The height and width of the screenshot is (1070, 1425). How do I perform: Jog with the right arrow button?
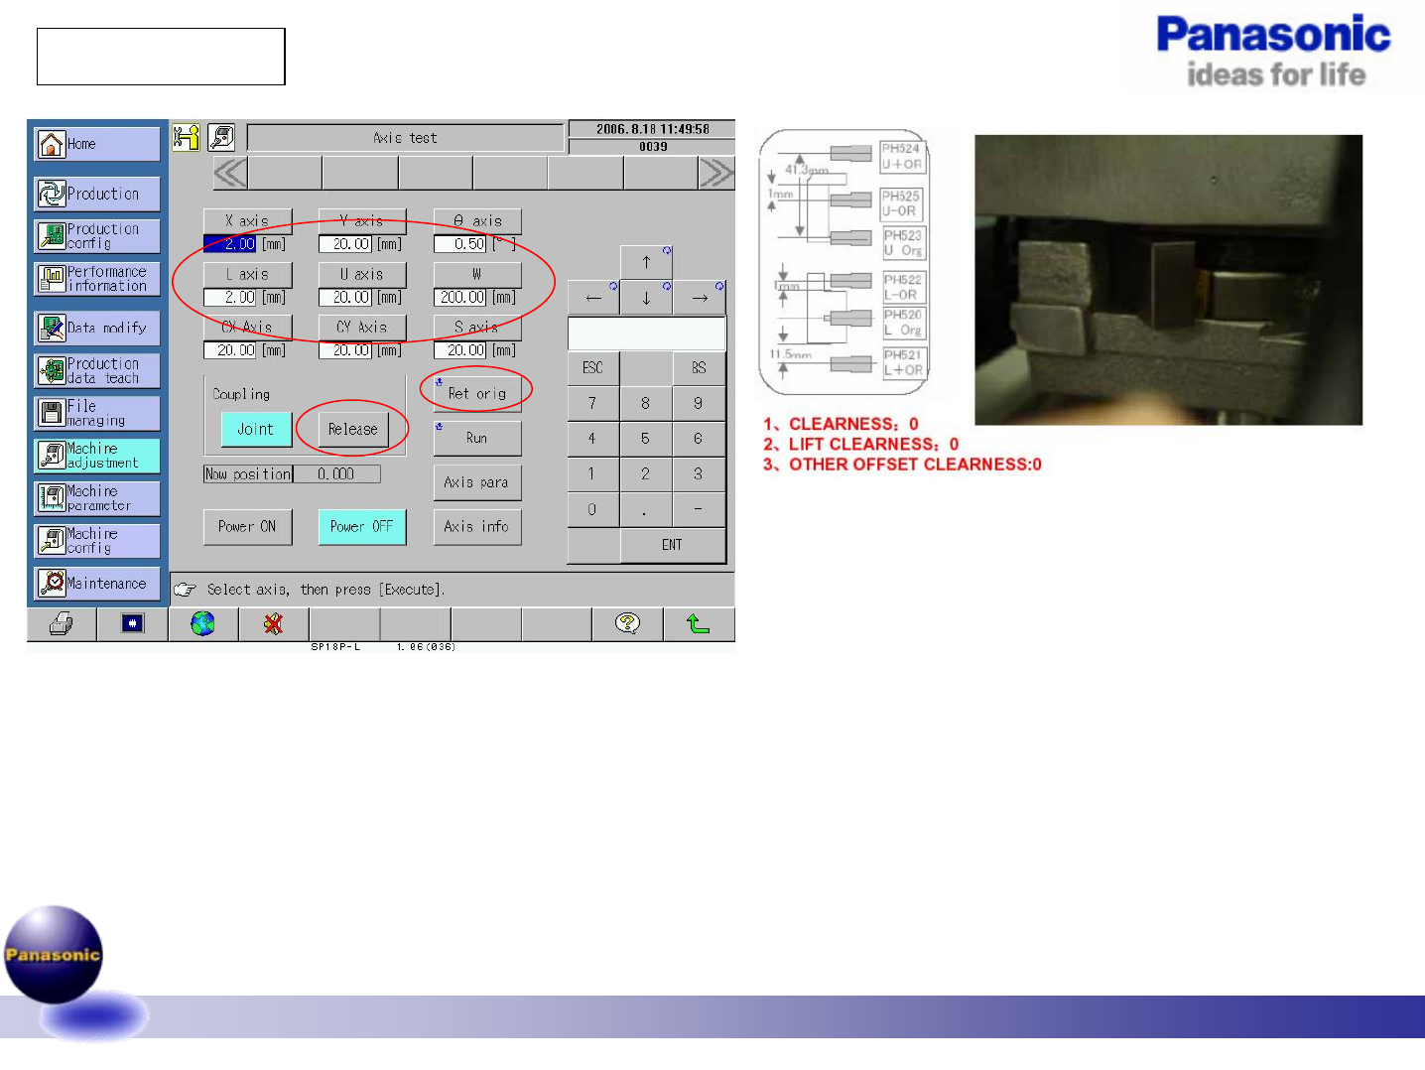[700, 298]
